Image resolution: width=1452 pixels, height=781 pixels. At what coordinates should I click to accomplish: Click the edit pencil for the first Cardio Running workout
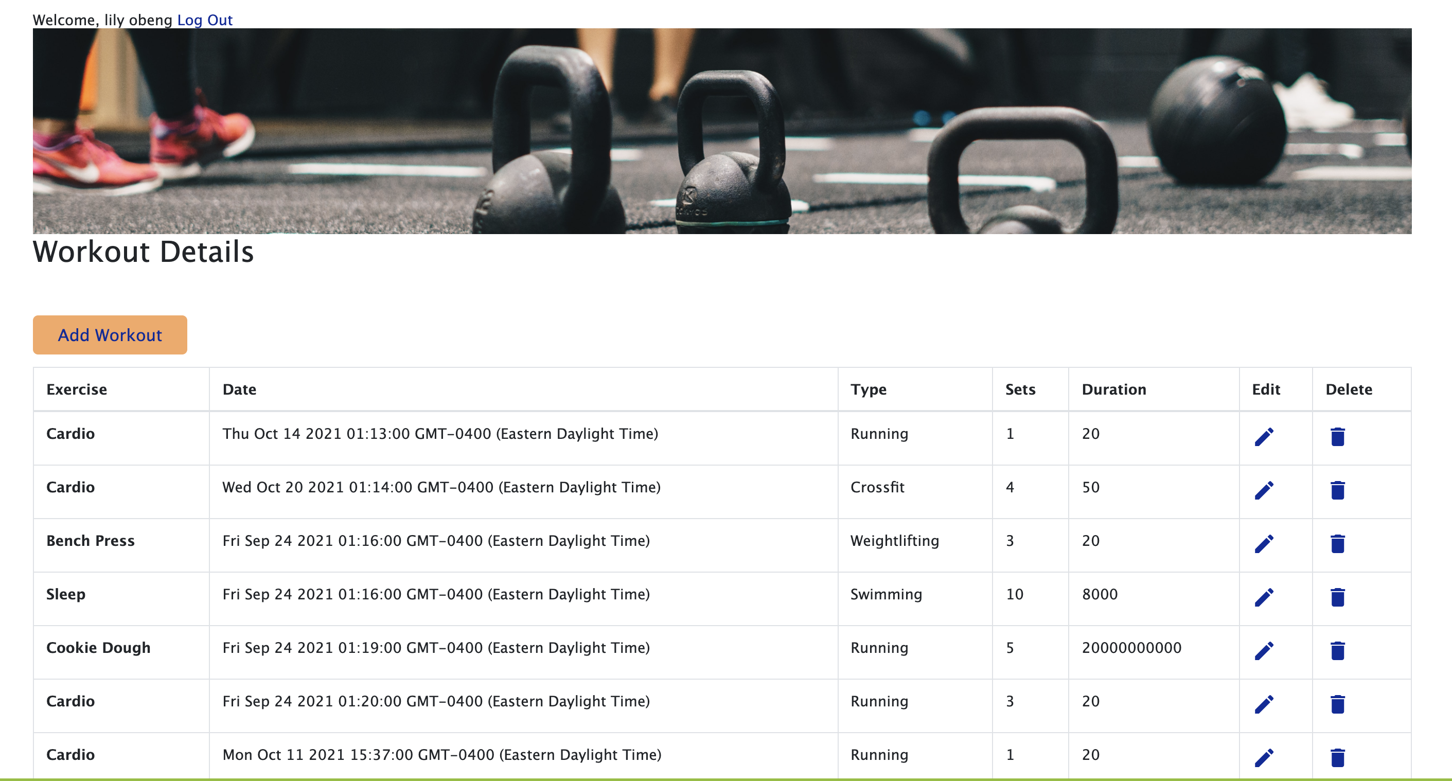[1265, 435]
